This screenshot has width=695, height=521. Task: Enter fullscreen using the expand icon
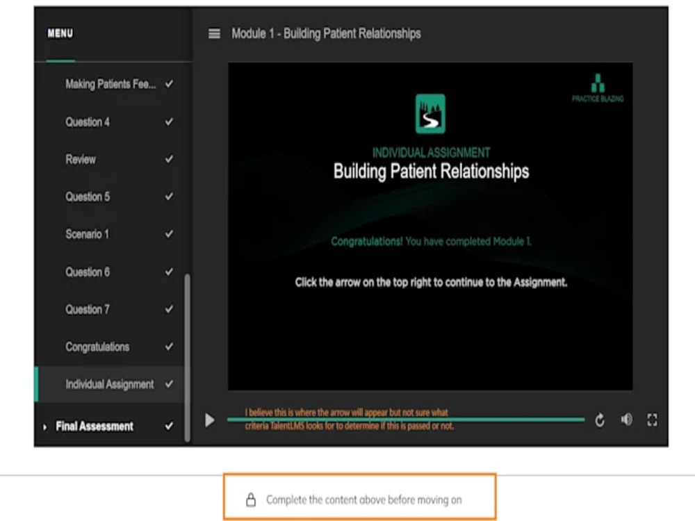click(652, 420)
